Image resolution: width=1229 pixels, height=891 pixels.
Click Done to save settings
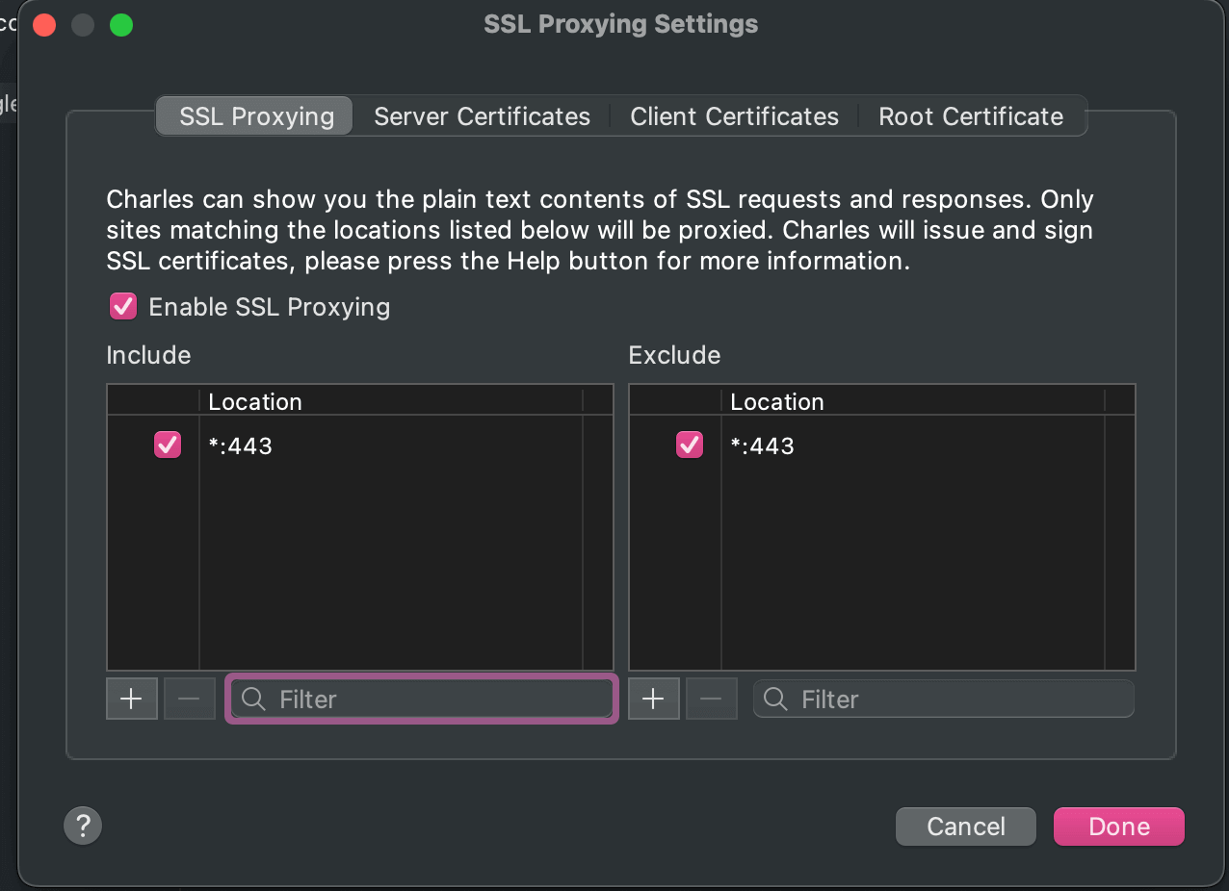point(1119,827)
